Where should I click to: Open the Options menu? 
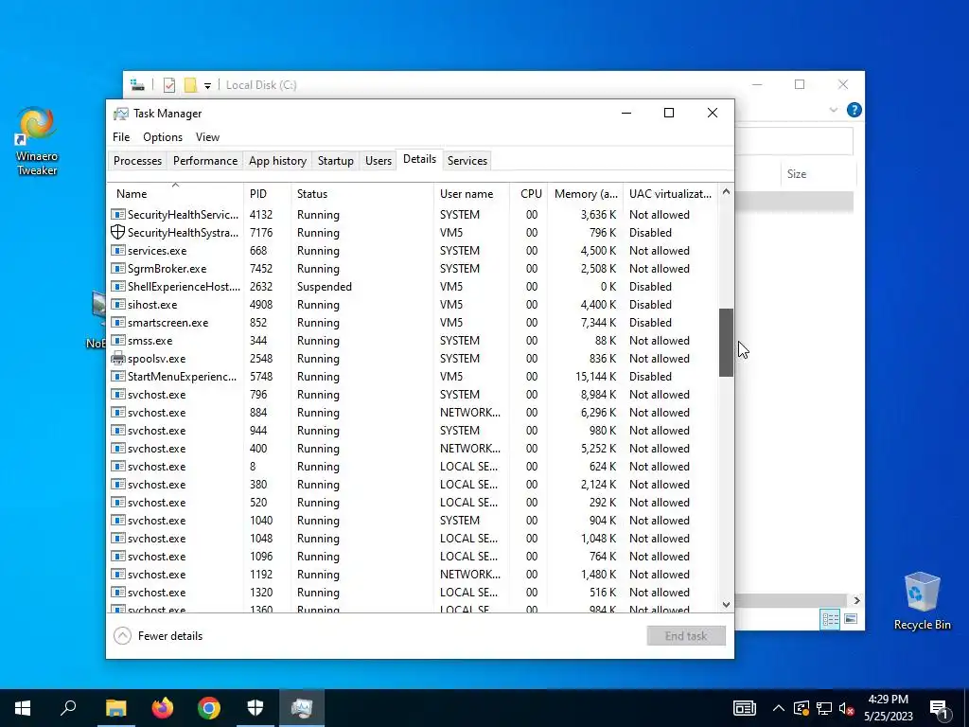(x=163, y=137)
